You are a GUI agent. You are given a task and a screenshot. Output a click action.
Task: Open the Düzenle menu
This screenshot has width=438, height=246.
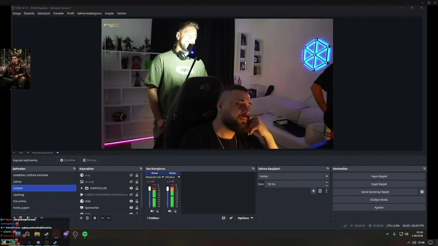(29, 13)
